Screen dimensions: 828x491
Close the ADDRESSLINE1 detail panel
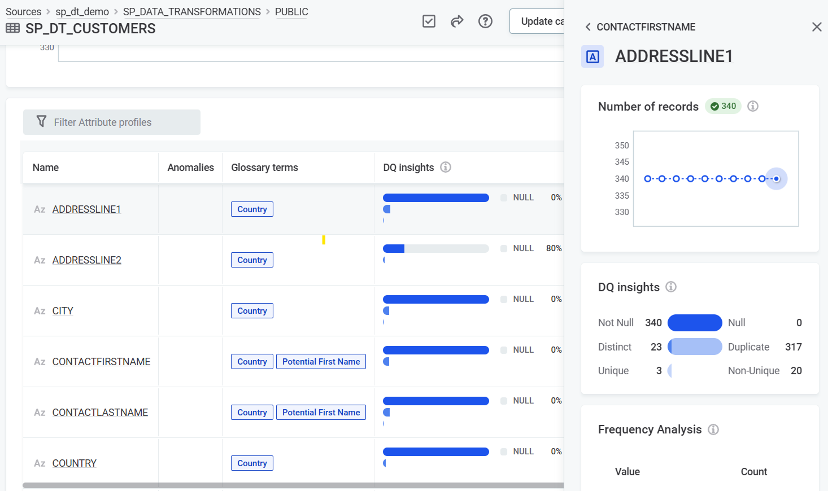click(817, 27)
